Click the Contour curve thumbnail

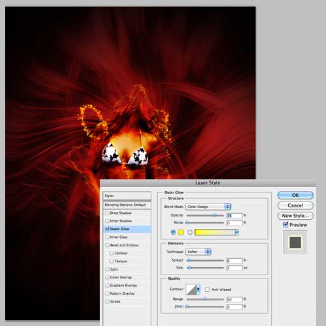191,289
